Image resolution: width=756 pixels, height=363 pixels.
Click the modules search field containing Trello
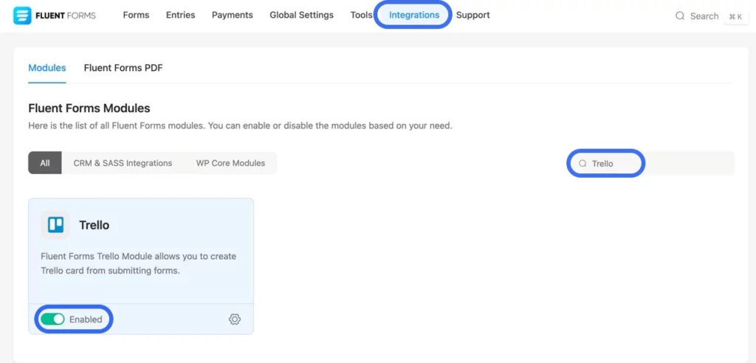click(x=650, y=163)
